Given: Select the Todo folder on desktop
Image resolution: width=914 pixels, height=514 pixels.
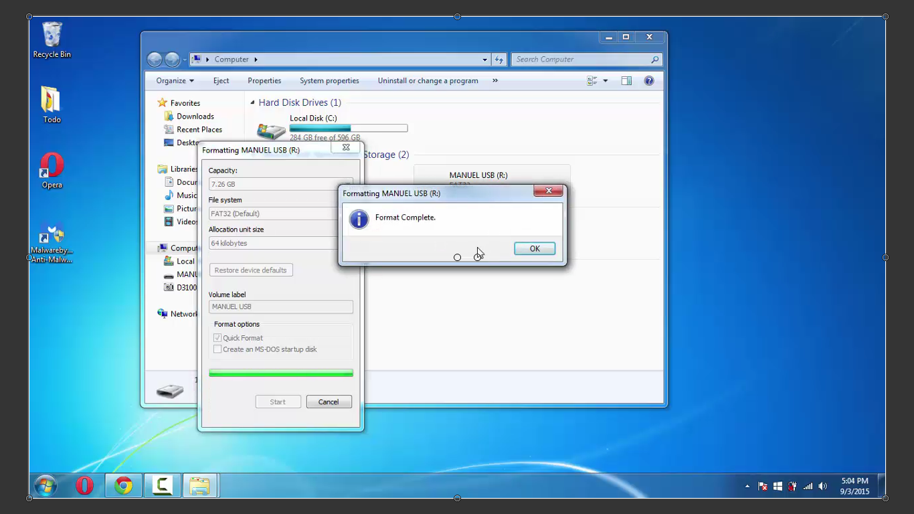Looking at the screenshot, I should [52, 105].
